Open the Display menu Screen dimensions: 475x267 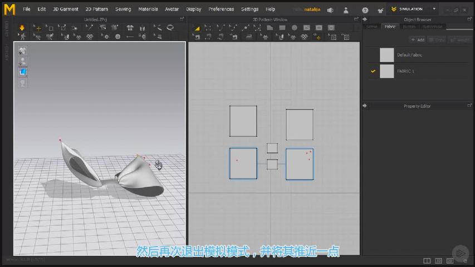point(194,9)
